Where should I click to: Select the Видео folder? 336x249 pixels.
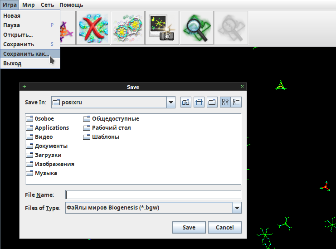click(39, 137)
